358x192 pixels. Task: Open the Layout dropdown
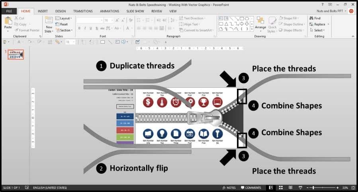[64, 18]
